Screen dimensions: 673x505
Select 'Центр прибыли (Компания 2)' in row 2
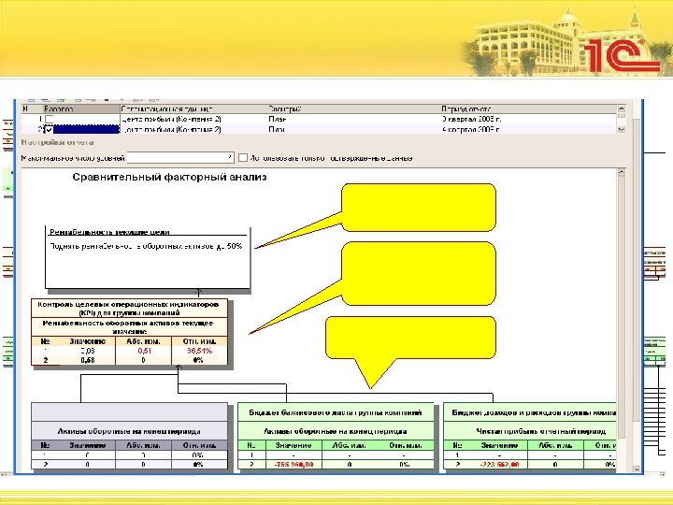[x=171, y=129]
